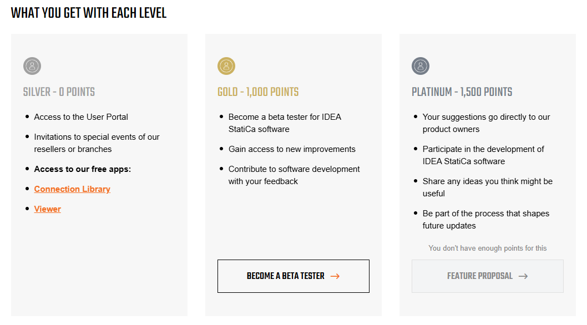Viewport: 587px width, 325px height.
Task: Click 'Access to our free apps:' text
Action: [x=83, y=169]
